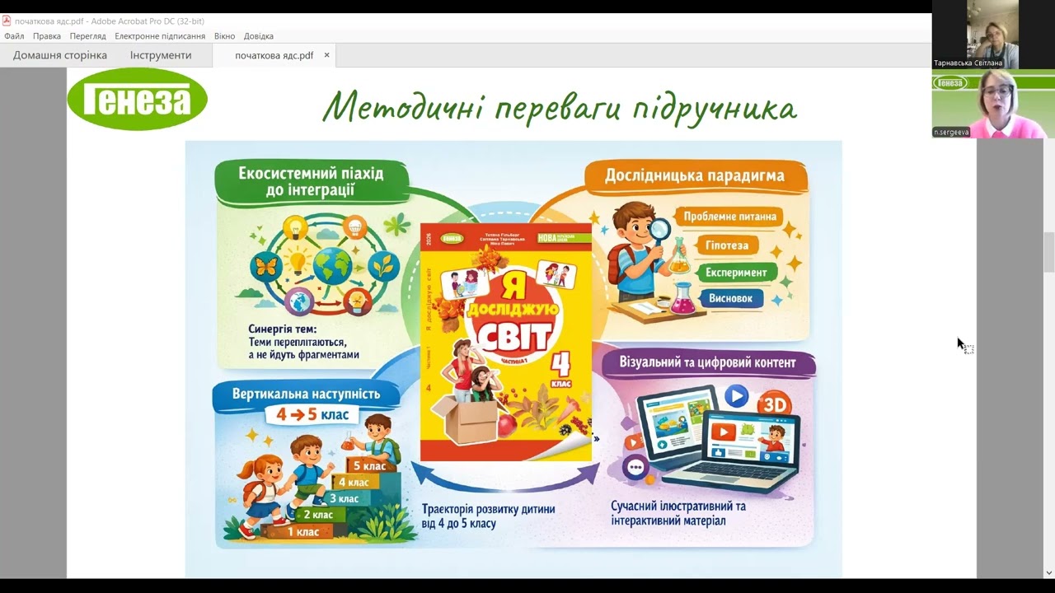Image resolution: width=1055 pixels, height=593 pixels.
Task: Click the 5 клас stair step
Action: point(368,466)
